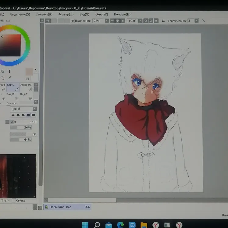
Task: Adjust the 34% minimum size slider
Action: tap(21, 127)
